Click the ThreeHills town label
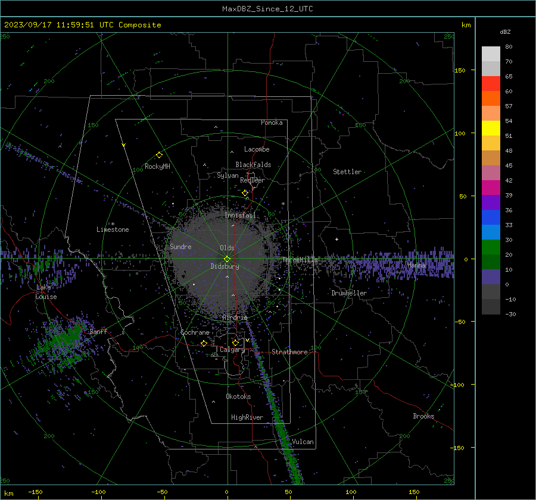The height and width of the screenshot is (500, 536). tap(300, 260)
